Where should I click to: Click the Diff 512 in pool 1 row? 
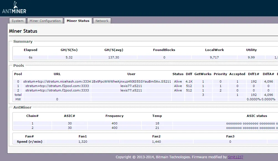189,86
